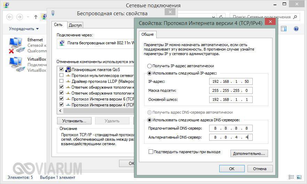Toggle Планировщик пакетов QoS checkbox
307x184 pixels.
pyautogui.click(x=62, y=69)
